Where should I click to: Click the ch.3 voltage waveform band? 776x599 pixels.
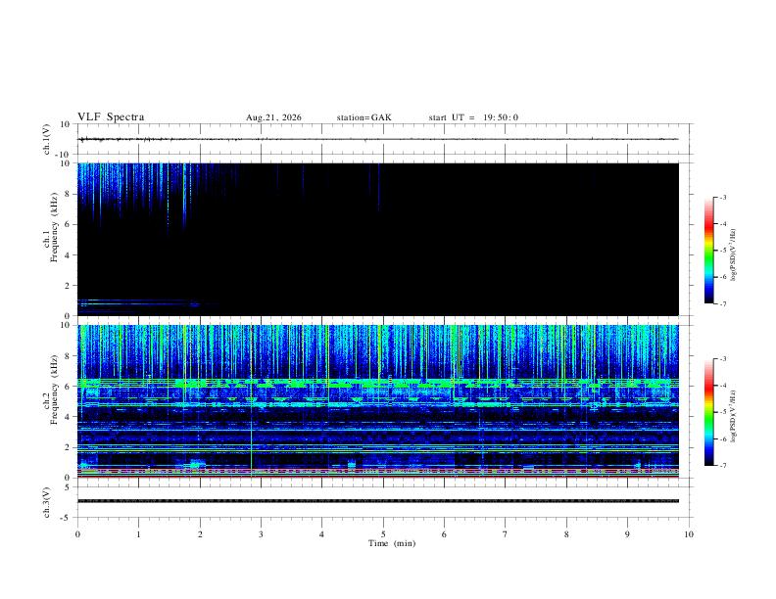[x=377, y=501]
